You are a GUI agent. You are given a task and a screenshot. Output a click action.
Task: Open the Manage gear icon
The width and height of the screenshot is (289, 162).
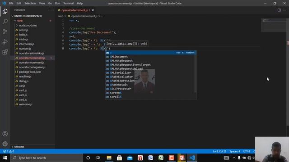pos(5,144)
